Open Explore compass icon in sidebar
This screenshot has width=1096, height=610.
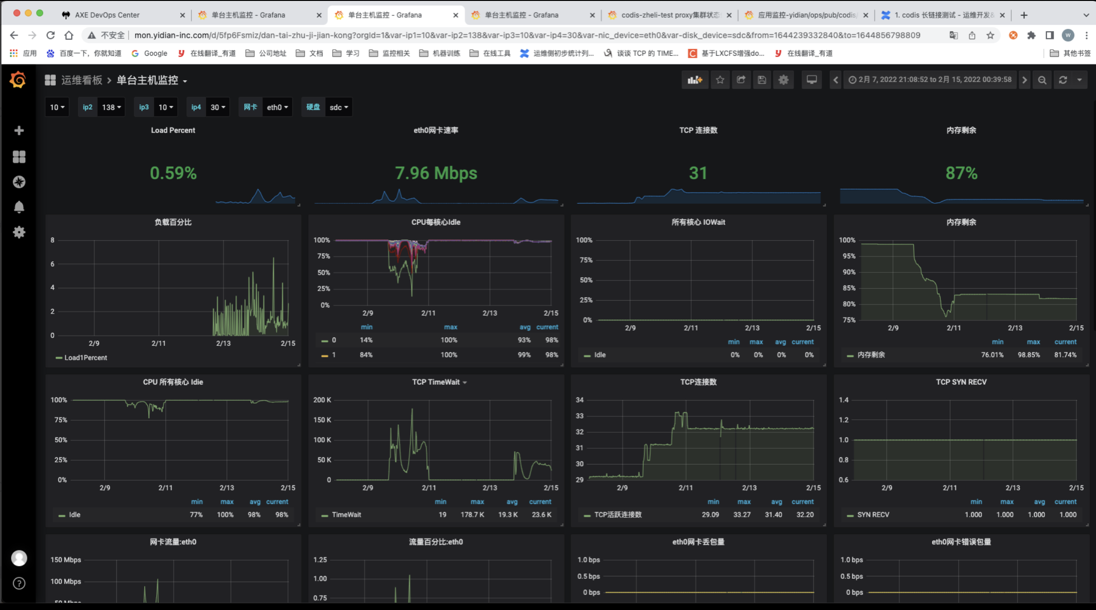pyautogui.click(x=19, y=182)
